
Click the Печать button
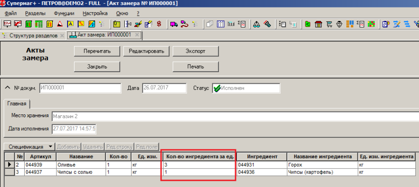[196, 67]
